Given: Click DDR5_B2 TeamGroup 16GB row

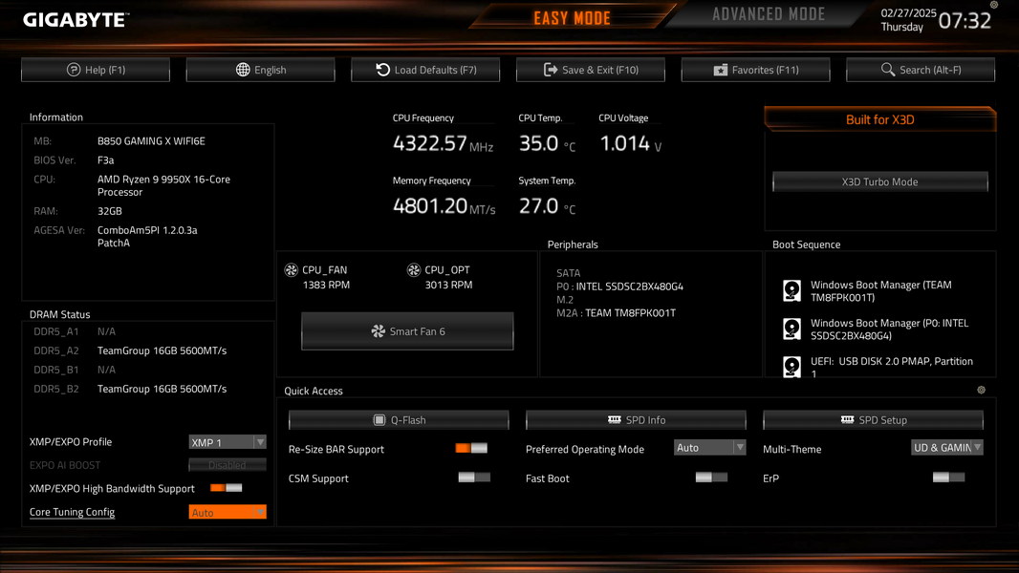Looking at the screenshot, I should pyautogui.click(x=130, y=389).
